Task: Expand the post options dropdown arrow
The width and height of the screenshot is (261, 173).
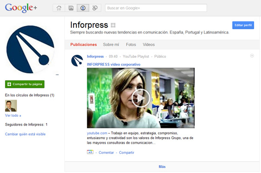Action: tap(252, 56)
